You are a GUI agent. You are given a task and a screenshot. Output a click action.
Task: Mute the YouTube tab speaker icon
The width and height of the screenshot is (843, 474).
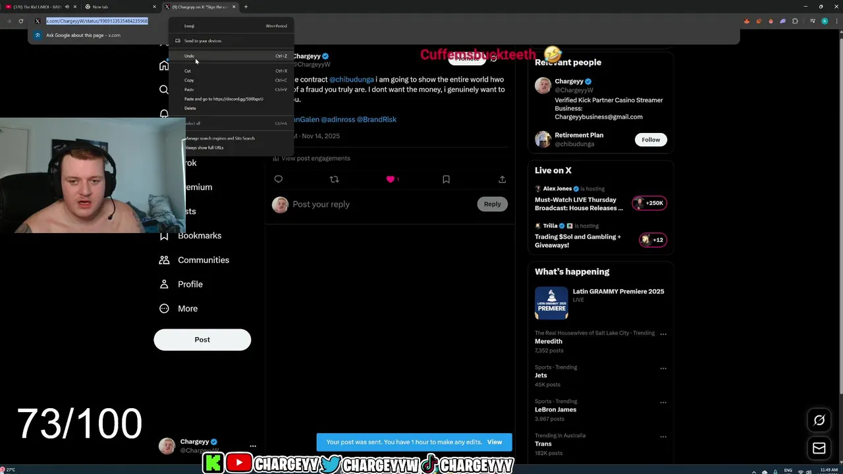(x=67, y=7)
